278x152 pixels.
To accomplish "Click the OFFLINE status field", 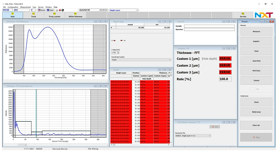I will [7, 10].
